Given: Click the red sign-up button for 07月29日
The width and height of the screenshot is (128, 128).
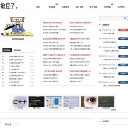Looking at the screenshot, I should [123, 30].
